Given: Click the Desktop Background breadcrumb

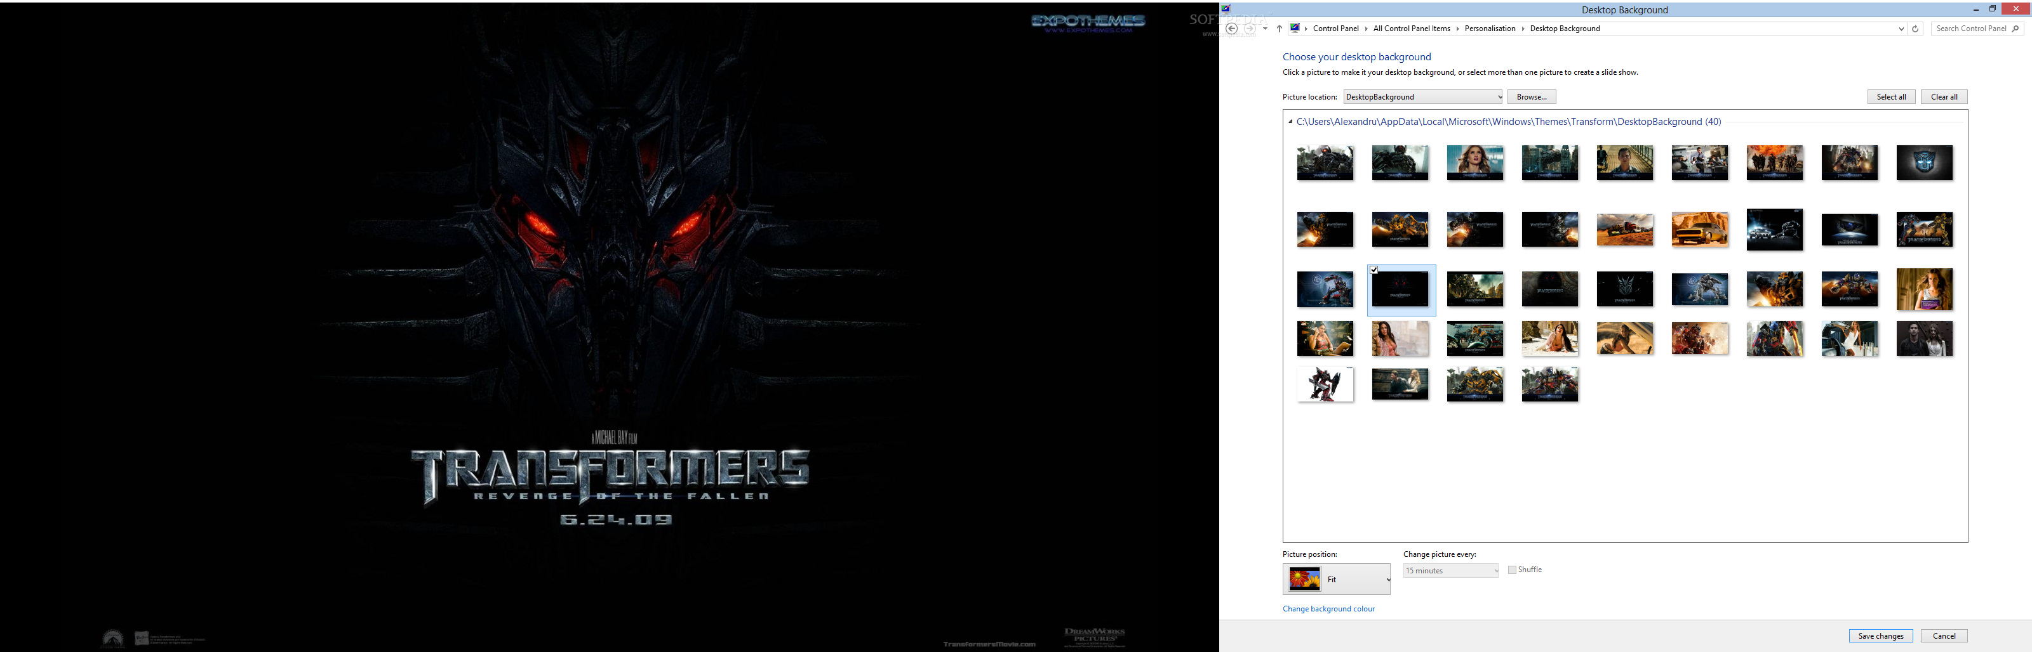Looking at the screenshot, I should pos(1564,29).
